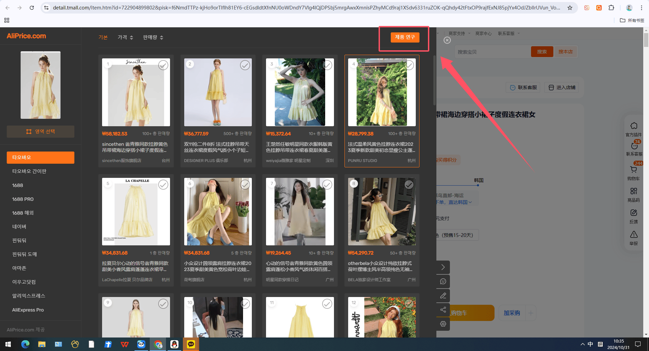Screen dimensions: 649x351
Task: Click the 제품 연구 button
Action: (405, 37)
